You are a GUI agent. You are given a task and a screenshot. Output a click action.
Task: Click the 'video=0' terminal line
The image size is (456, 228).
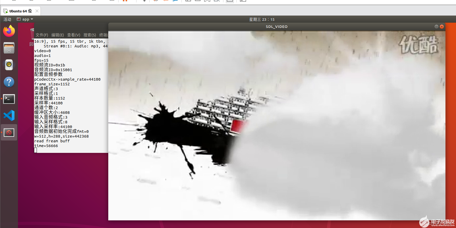[42, 51]
